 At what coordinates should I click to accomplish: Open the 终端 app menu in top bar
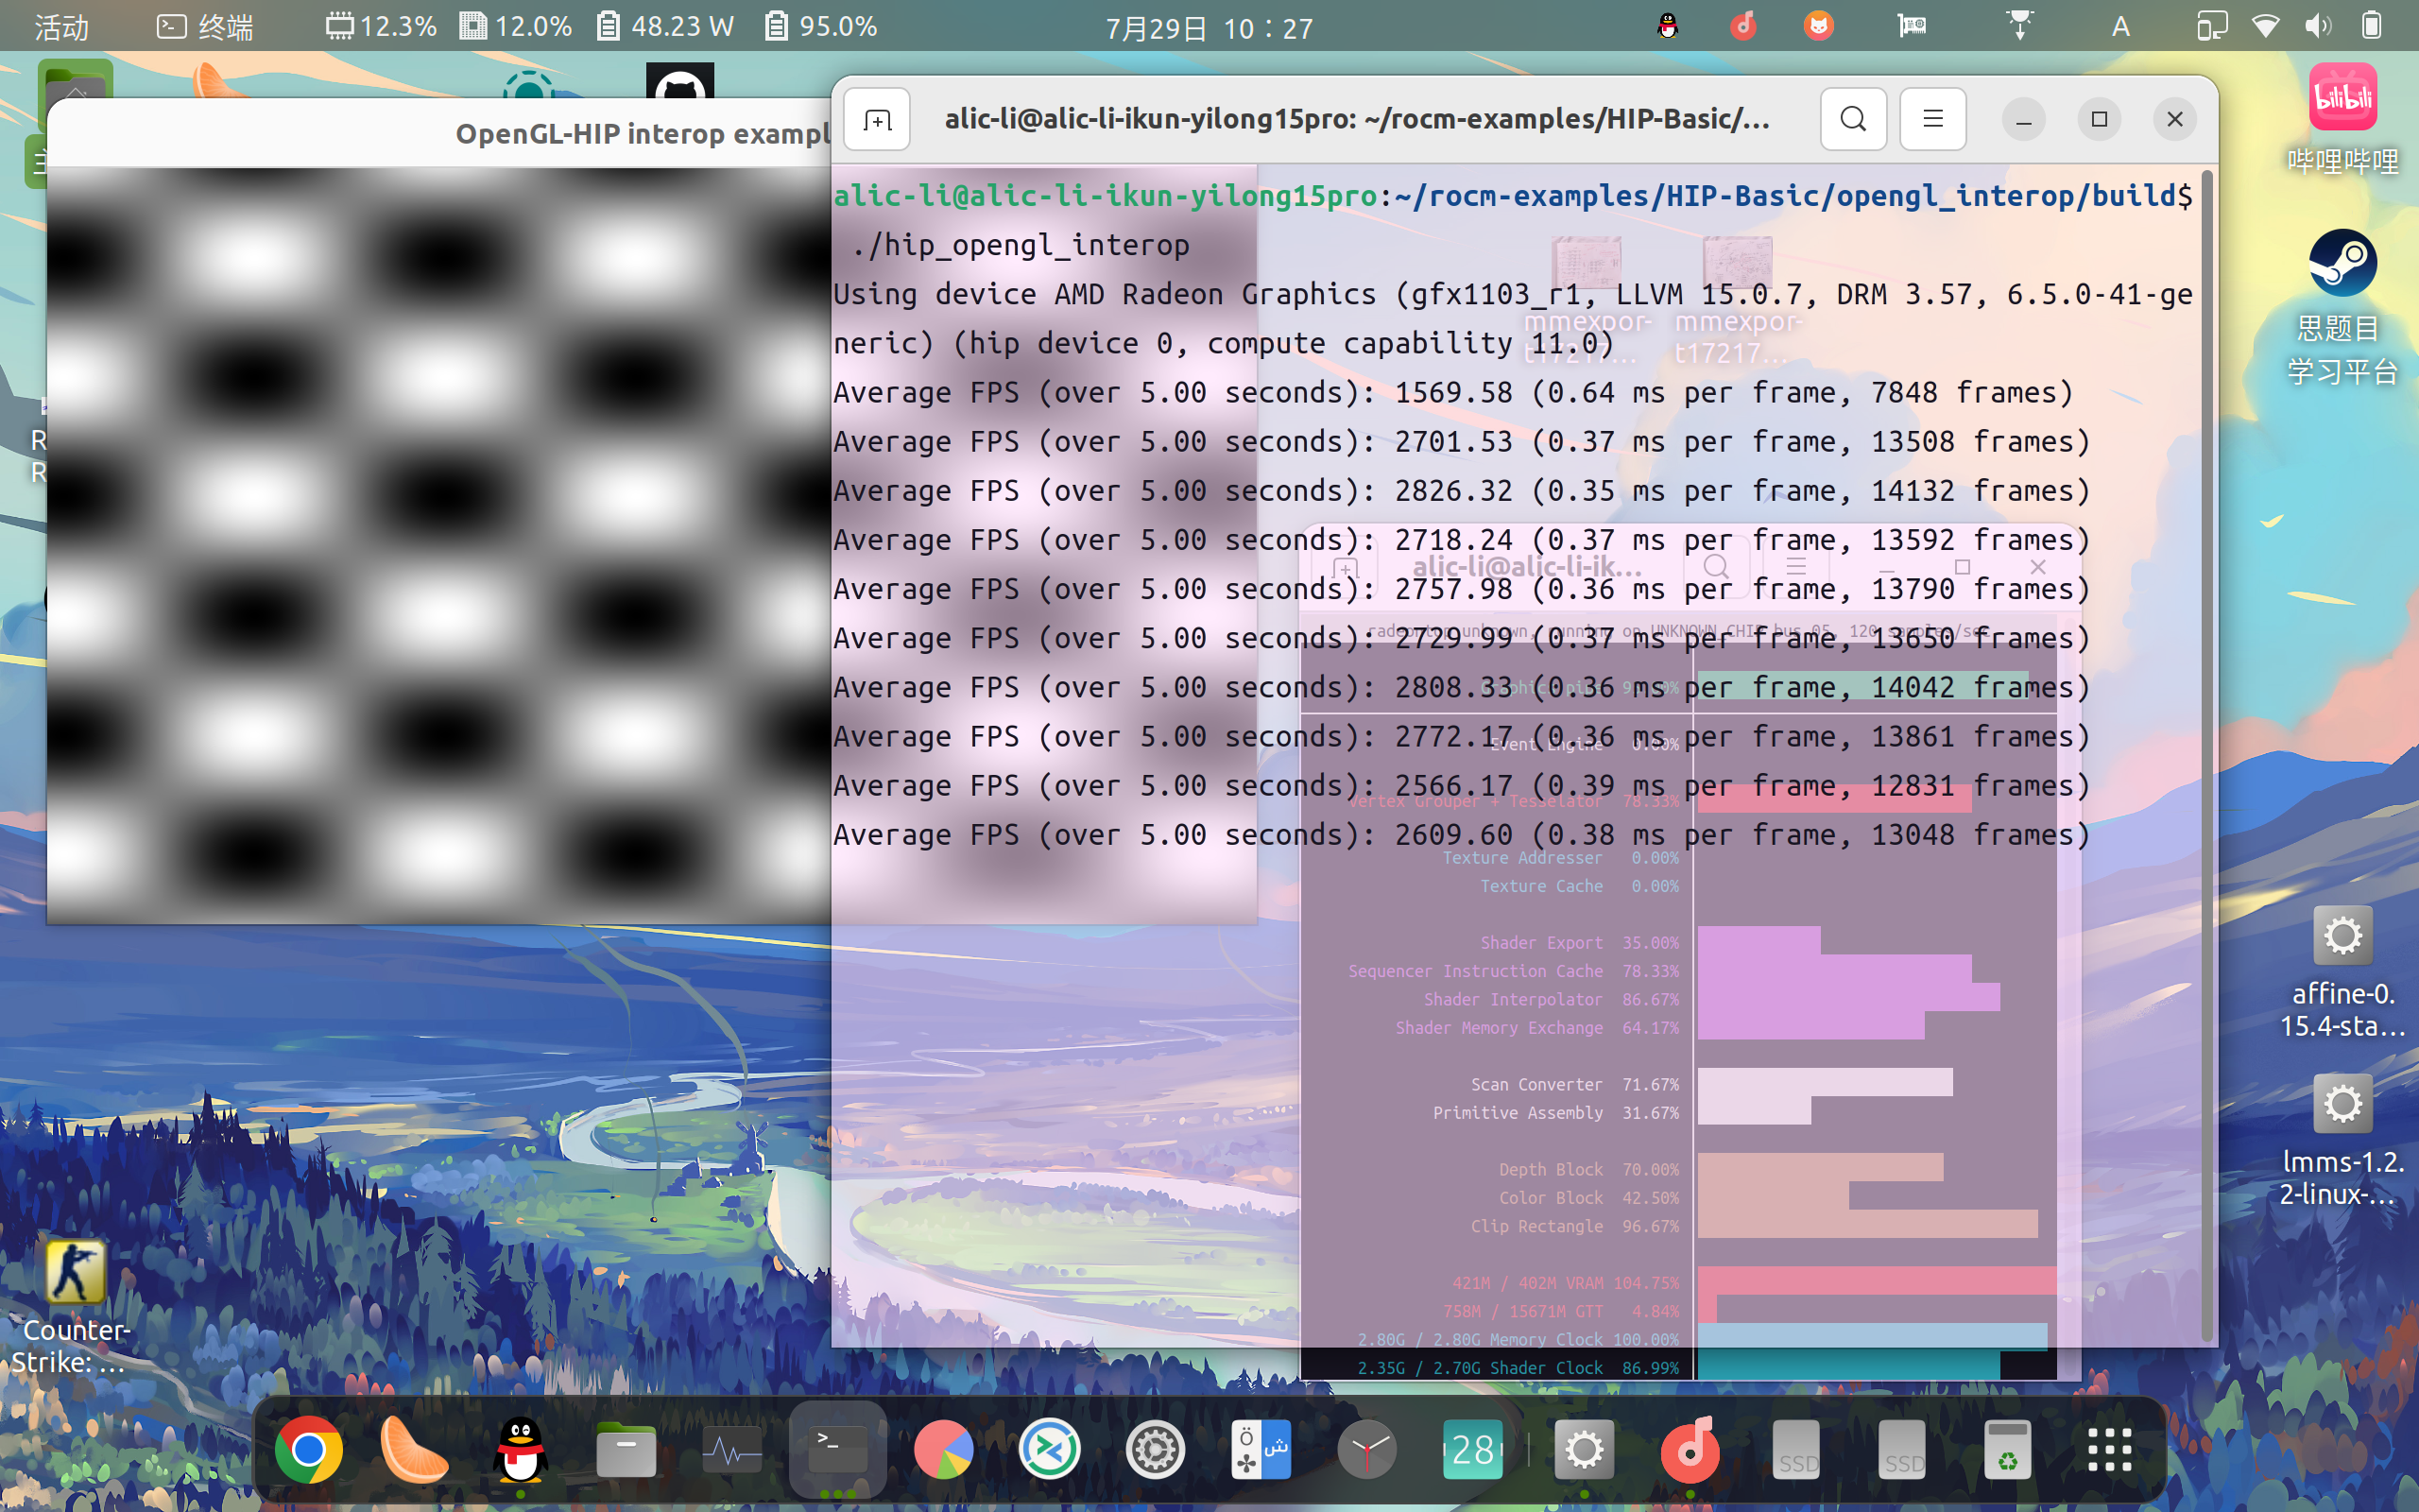click(x=206, y=26)
